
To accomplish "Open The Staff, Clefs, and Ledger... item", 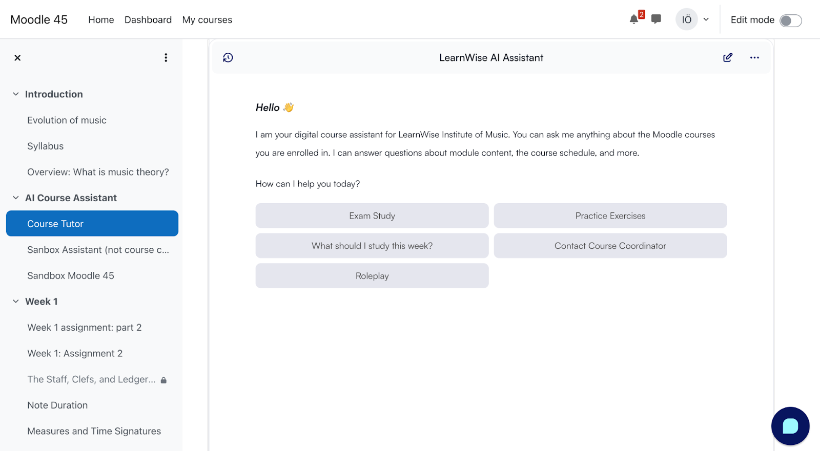I will click(x=91, y=379).
